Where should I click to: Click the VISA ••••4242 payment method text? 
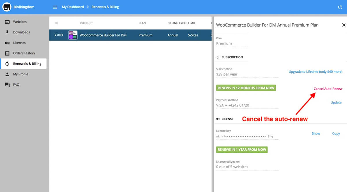pos(232,105)
